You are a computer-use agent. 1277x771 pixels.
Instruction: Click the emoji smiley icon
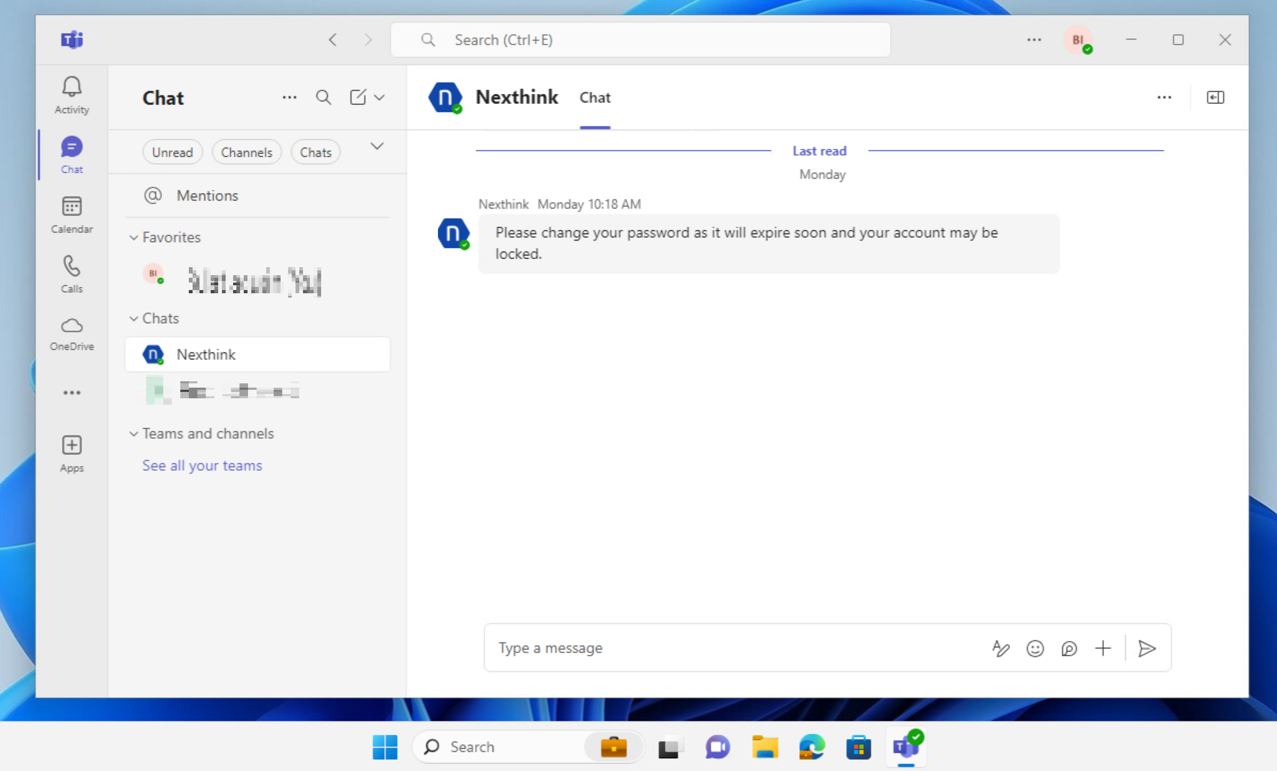tap(1035, 648)
